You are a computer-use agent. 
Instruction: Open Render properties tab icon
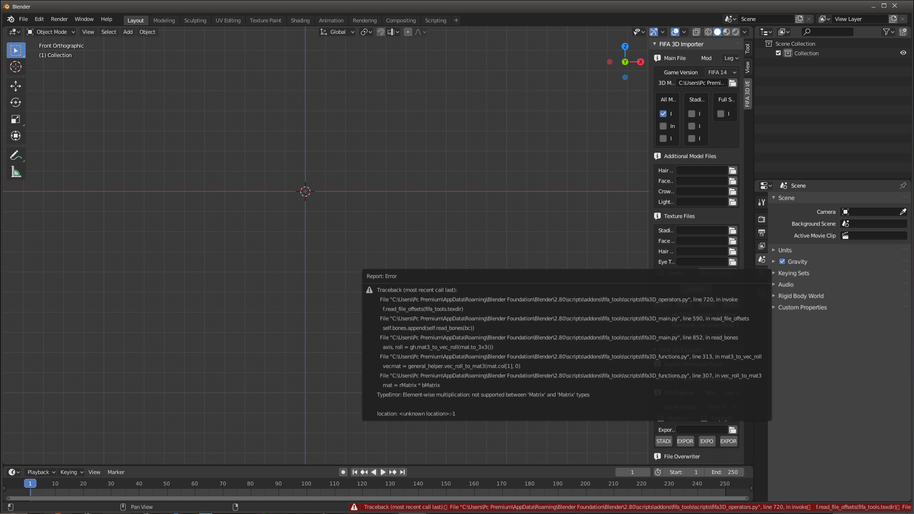(x=762, y=219)
